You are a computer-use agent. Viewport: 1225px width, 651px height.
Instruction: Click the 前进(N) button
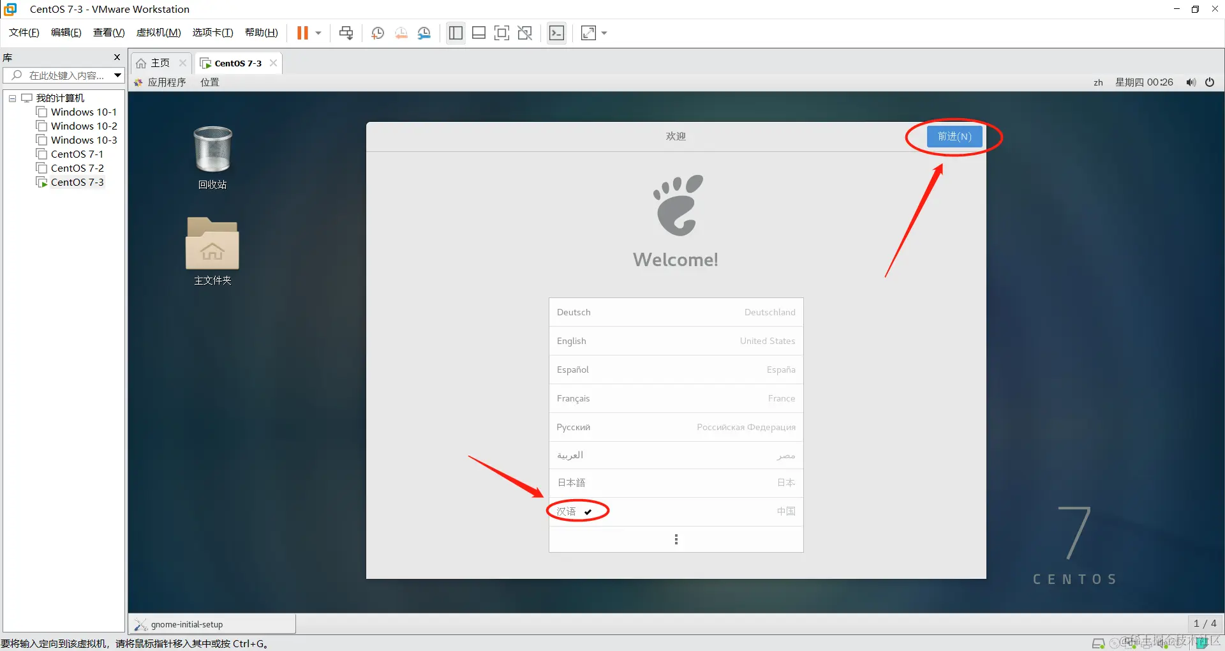pos(954,137)
